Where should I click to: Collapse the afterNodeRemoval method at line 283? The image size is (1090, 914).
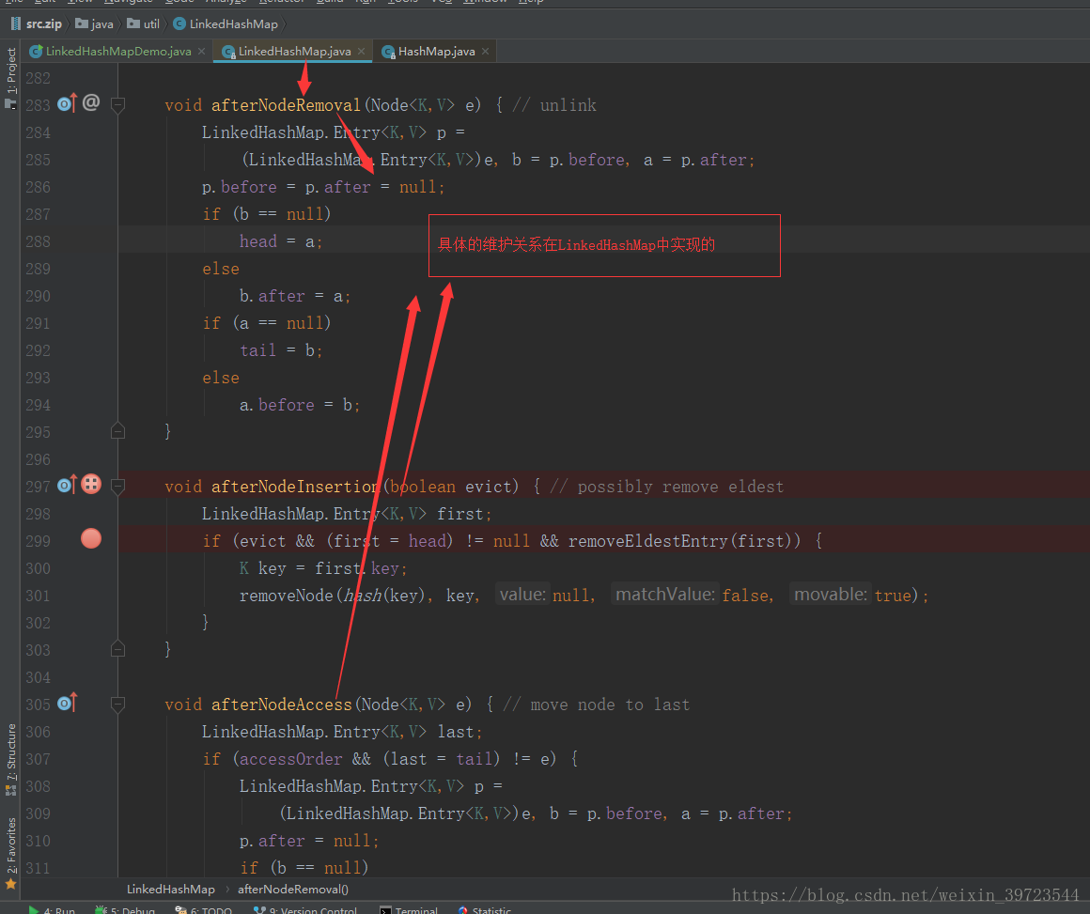coord(118,105)
